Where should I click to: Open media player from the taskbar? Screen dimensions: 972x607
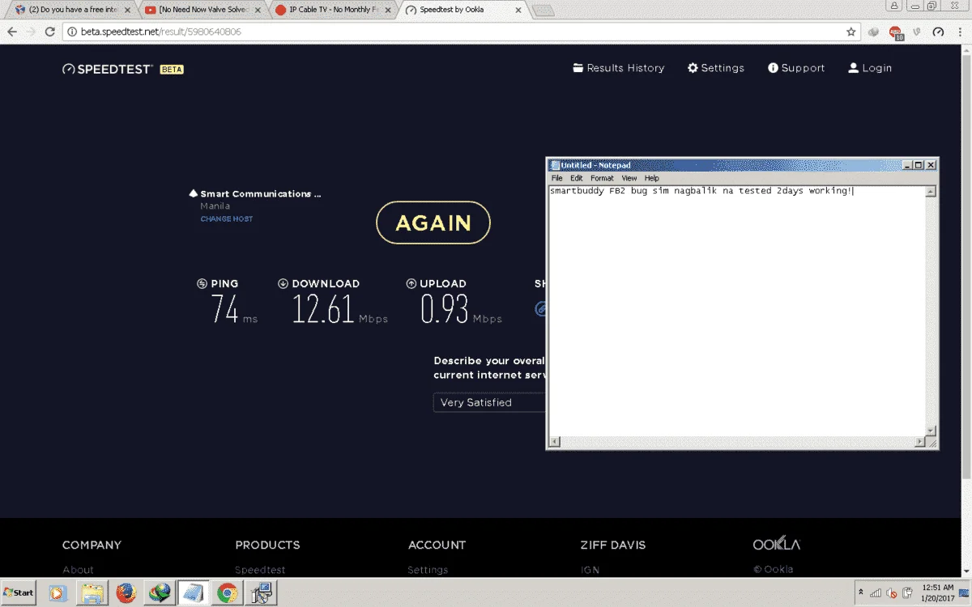pos(58,593)
